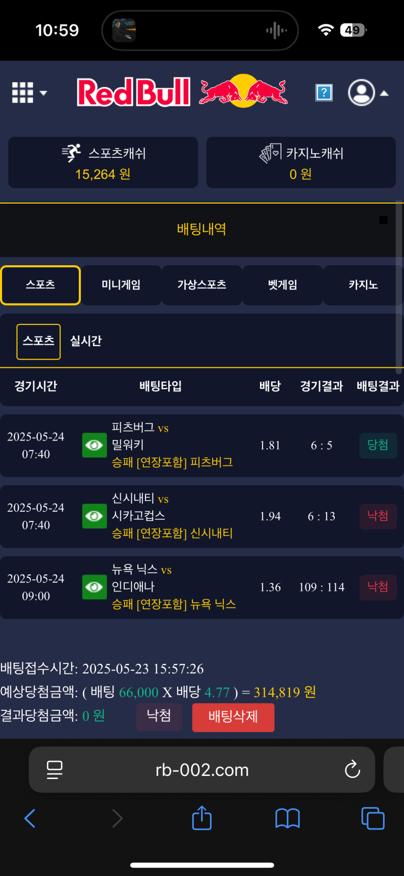
Task: Open Safari bookmarks icon
Action: coord(287,818)
